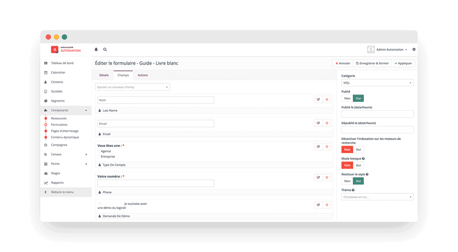
Task: Click the Email text input field
Action: point(155,124)
